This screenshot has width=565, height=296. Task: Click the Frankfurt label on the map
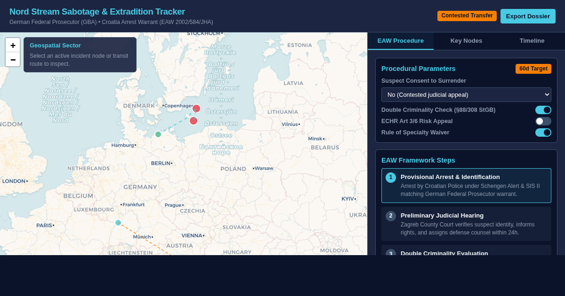click(134, 204)
